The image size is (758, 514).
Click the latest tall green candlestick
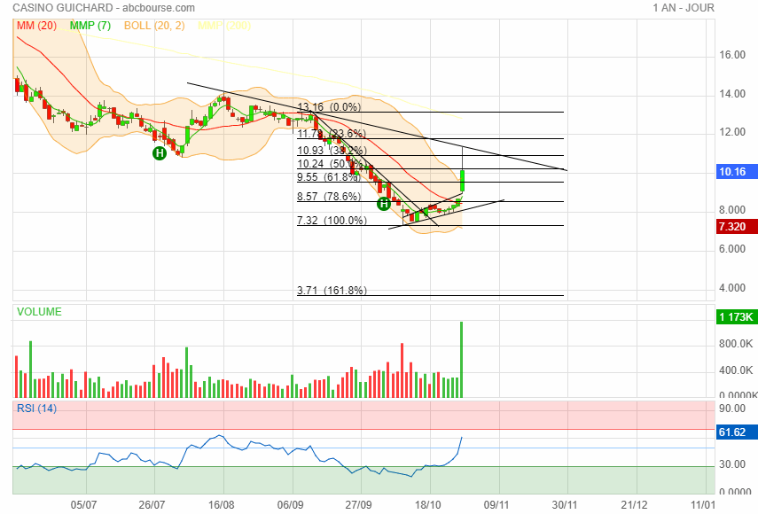click(463, 180)
